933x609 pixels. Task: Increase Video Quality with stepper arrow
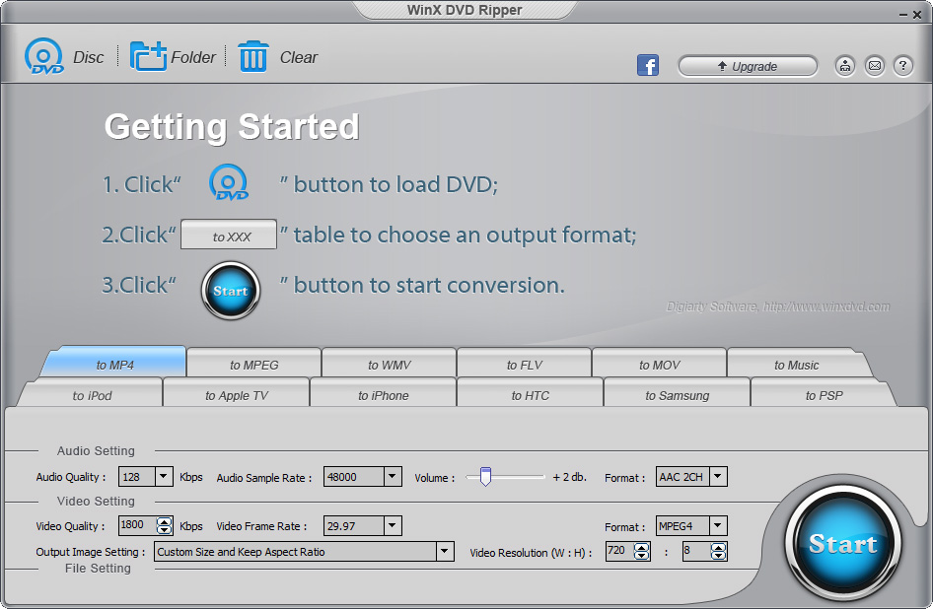(165, 521)
